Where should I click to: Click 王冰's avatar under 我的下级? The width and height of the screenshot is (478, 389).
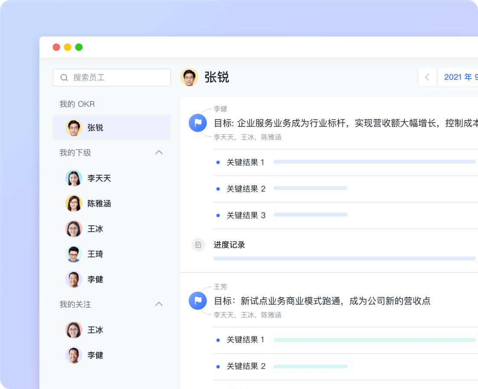click(74, 229)
